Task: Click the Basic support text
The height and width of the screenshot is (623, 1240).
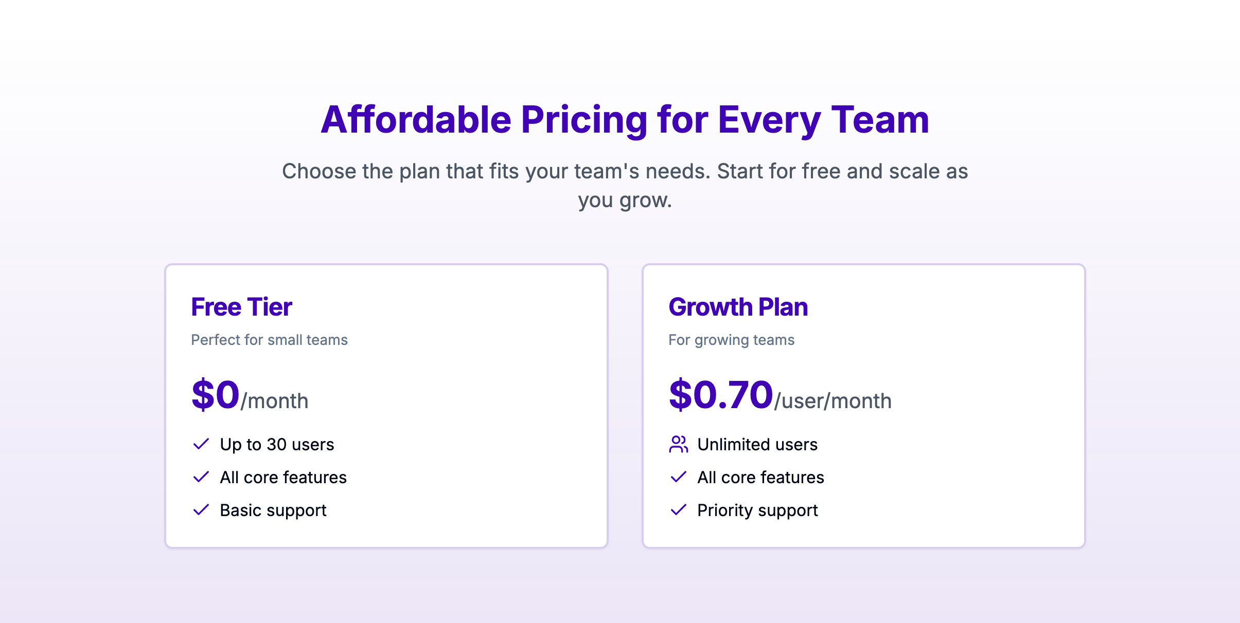Action: point(273,510)
